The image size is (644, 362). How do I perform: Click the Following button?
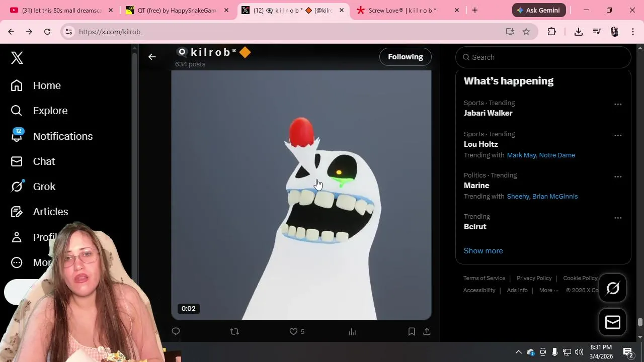tap(406, 57)
